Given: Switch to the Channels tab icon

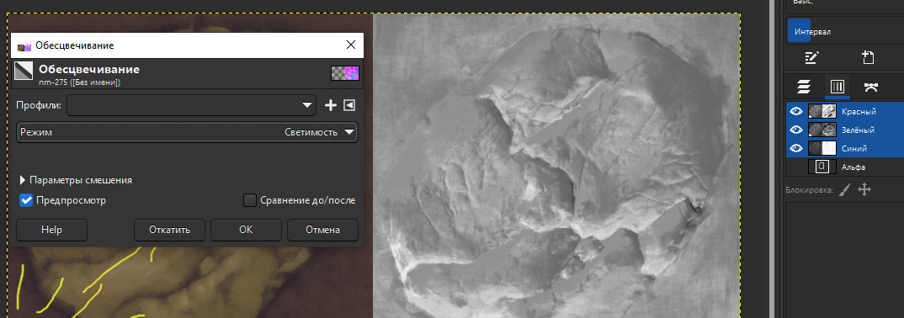Looking at the screenshot, I should tap(838, 87).
